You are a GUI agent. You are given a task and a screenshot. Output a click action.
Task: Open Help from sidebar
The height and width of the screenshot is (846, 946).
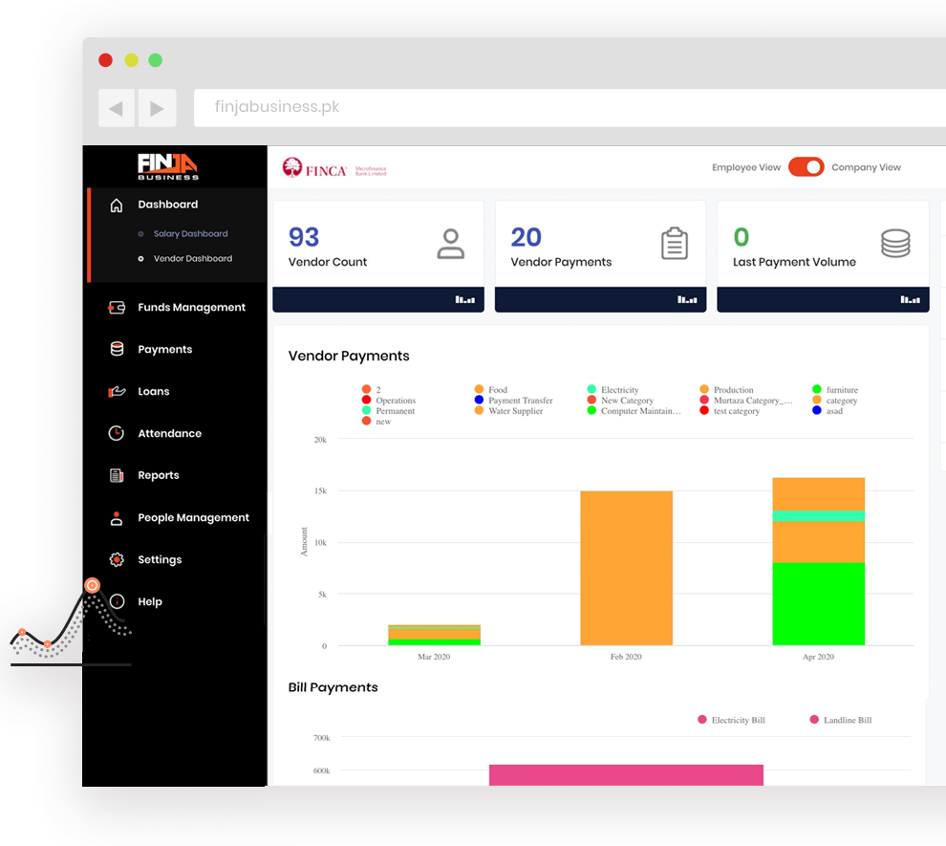(150, 601)
